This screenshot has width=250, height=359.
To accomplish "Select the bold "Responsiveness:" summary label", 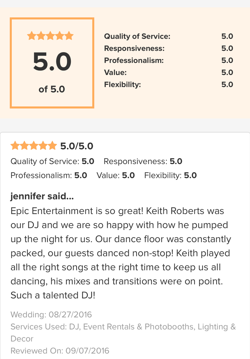I will tap(134, 48).
